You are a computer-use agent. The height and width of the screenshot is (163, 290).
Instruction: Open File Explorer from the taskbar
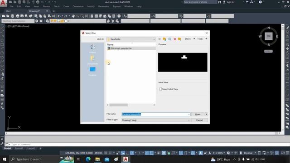coord(97,159)
